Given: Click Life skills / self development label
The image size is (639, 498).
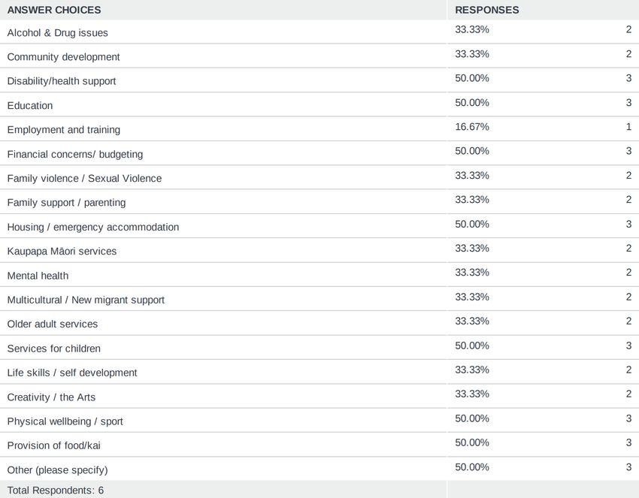Looking at the screenshot, I should (x=72, y=373).
